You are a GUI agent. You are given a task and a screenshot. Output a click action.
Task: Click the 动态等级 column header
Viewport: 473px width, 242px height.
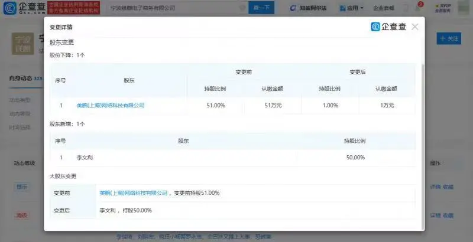tap(24, 163)
